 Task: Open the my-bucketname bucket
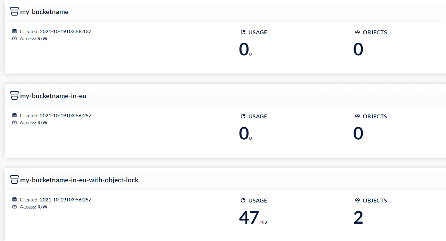click(x=44, y=12)
